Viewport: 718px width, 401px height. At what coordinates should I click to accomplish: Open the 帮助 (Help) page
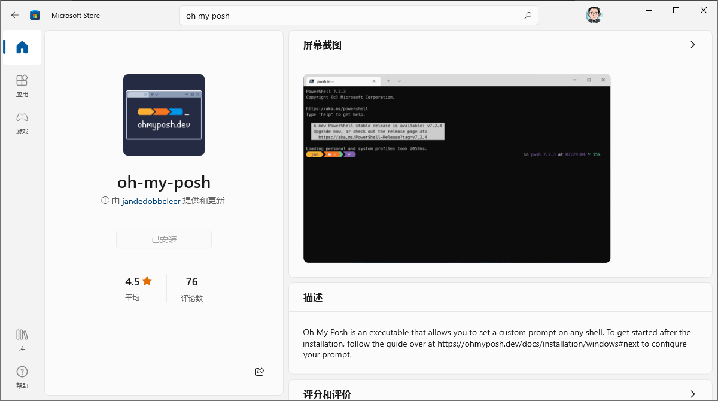(x=22, y=376)
